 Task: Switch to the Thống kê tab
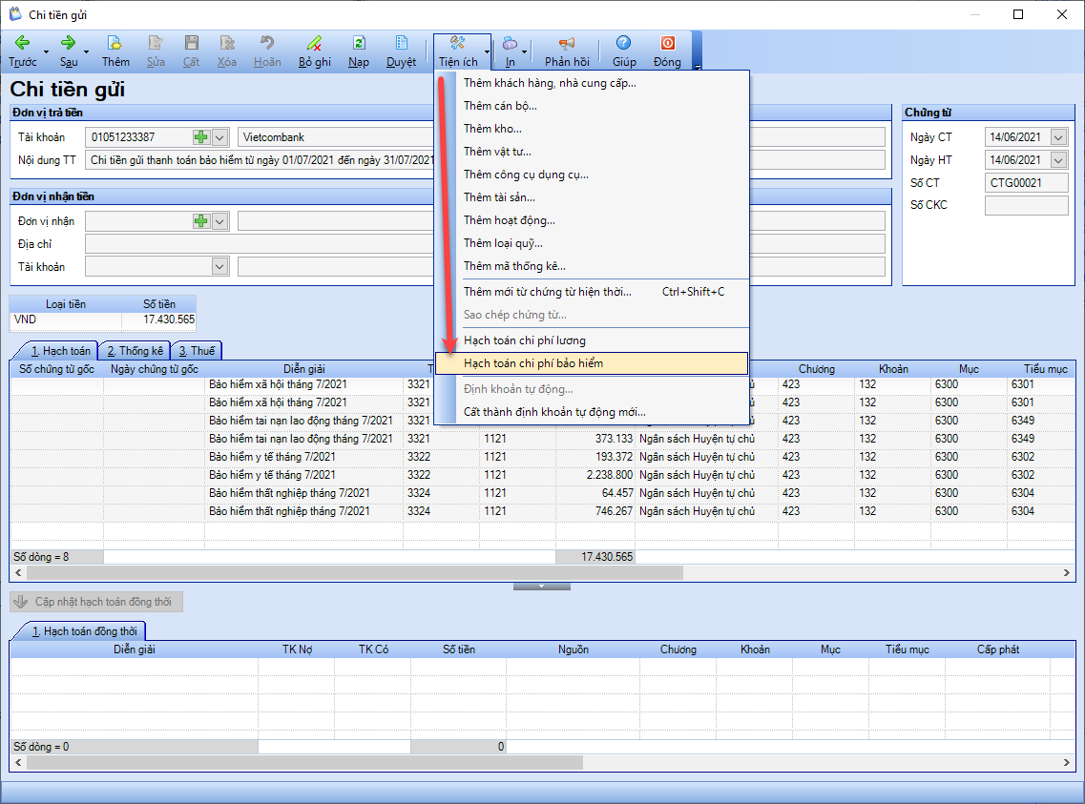coord(135,350)
